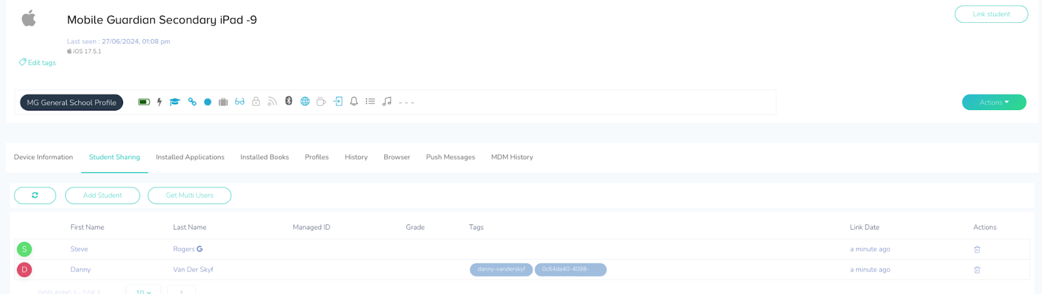Click the Link student button
Image resolution: width=1042 pixels, height=294 pixels.
tap(991, 14)
